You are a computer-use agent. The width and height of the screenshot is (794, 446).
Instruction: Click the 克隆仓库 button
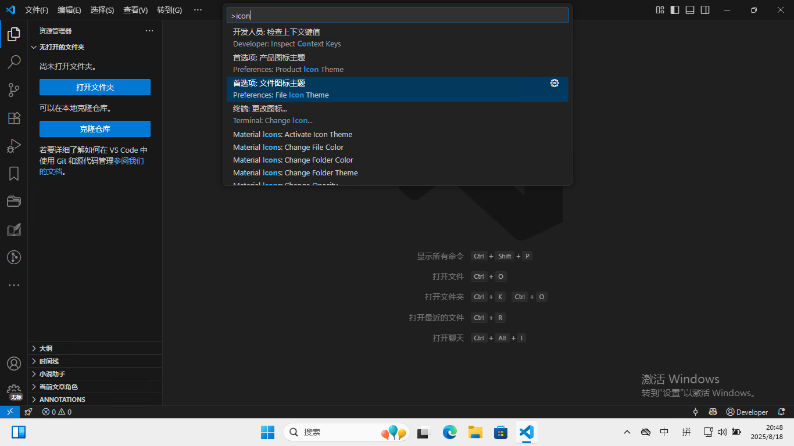click(x=95, y=129)
